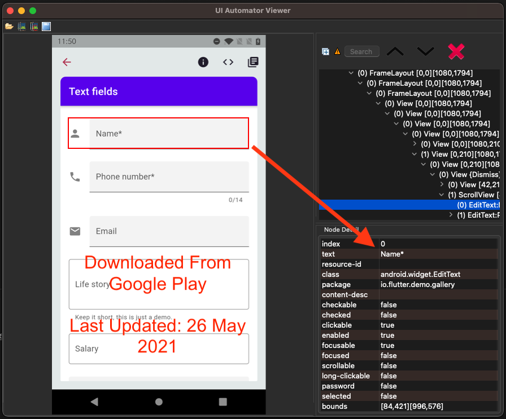Clear the search with the red X
The width and height of the screenshot is (506, 419).
457,51
